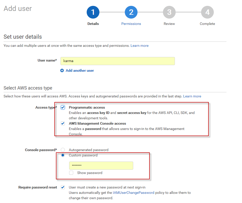Image resolution: width=242 pixels, height=203 pixels.
Task: Click step 1 Details circle
Action: pyautogui.click(x=93, y=12)
